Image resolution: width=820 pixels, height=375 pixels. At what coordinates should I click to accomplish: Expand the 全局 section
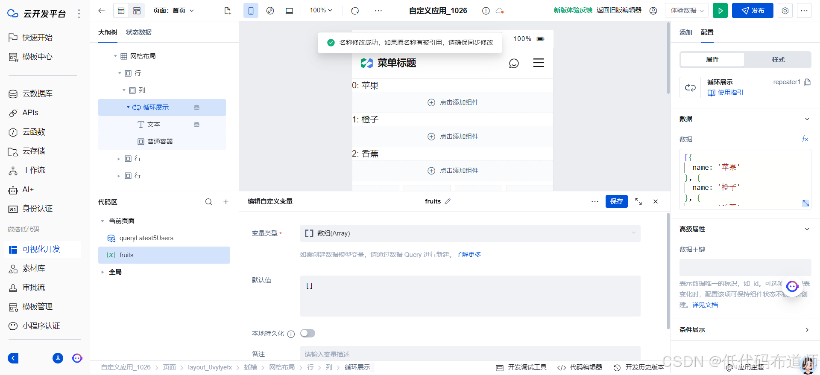tap(102, 272)
